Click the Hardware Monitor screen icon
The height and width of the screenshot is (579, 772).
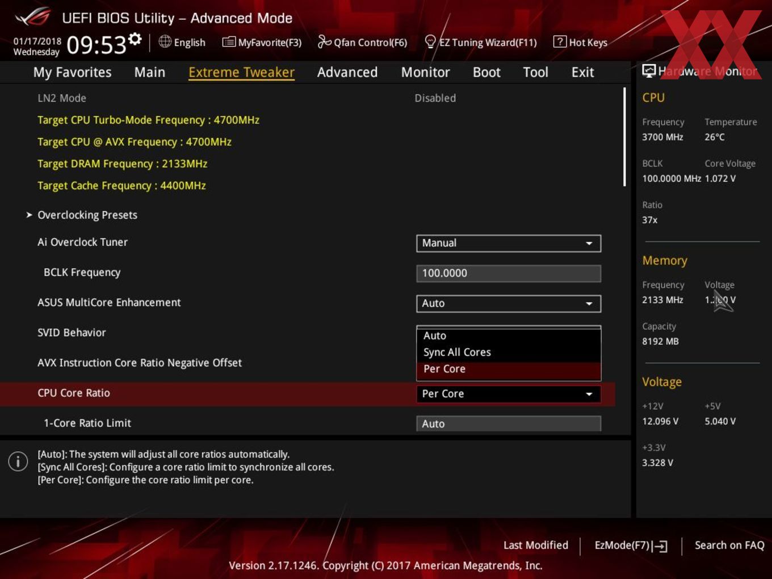tap(649, 71)
